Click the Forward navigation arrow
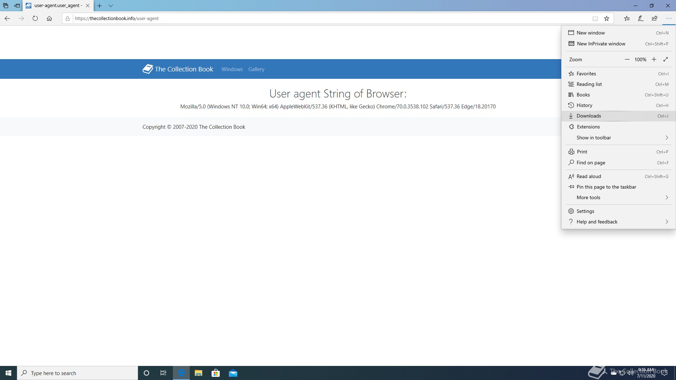This screenshot has width=676, height=380. (x=21, y=18)
